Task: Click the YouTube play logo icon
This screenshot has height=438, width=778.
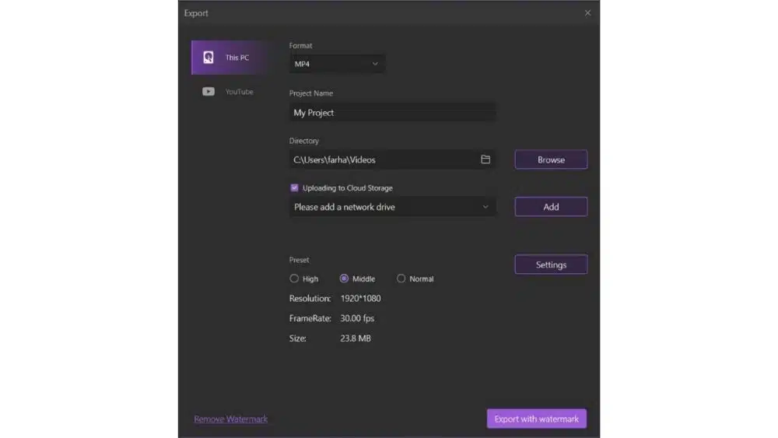Action: click(x=209, y=92)
